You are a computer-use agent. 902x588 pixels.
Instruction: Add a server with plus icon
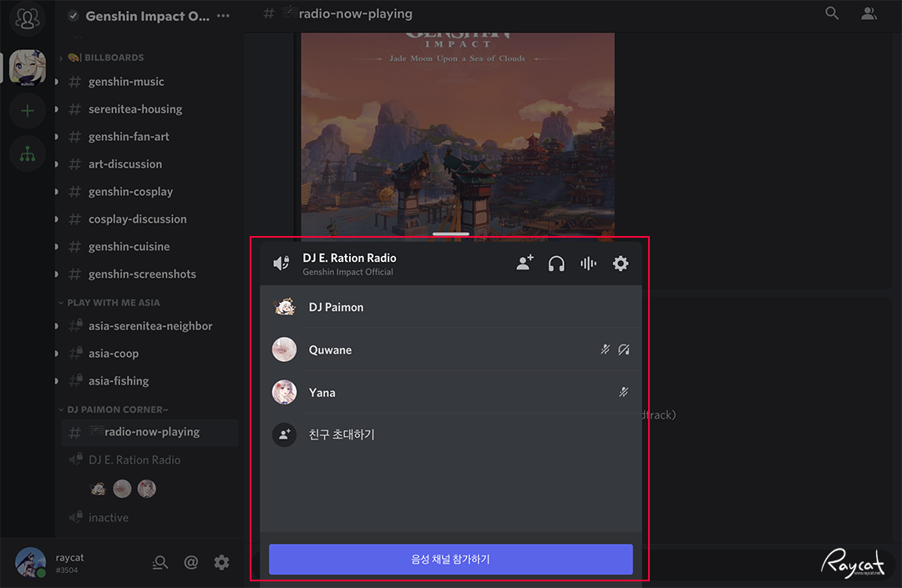point(27,111)
